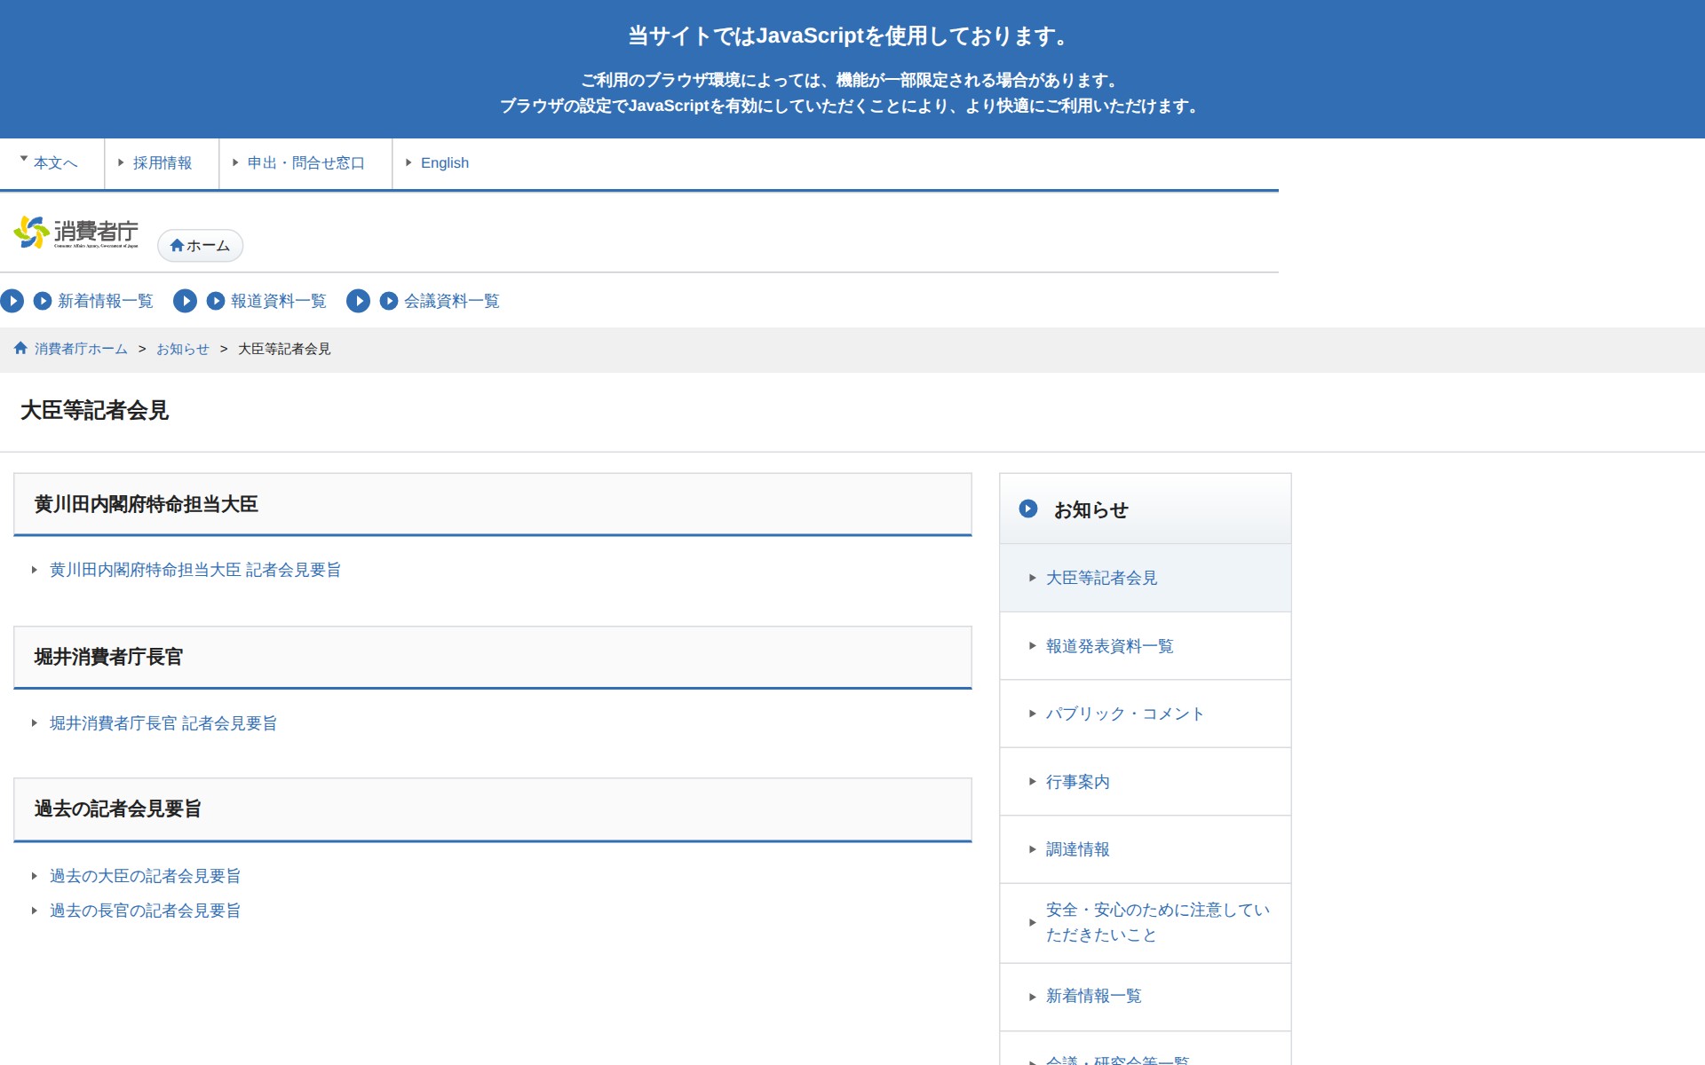This screenshot has width=1705, height=1065.
Task: Open 過去の長官の記者会見要旨
Action: tap(145, 911)
